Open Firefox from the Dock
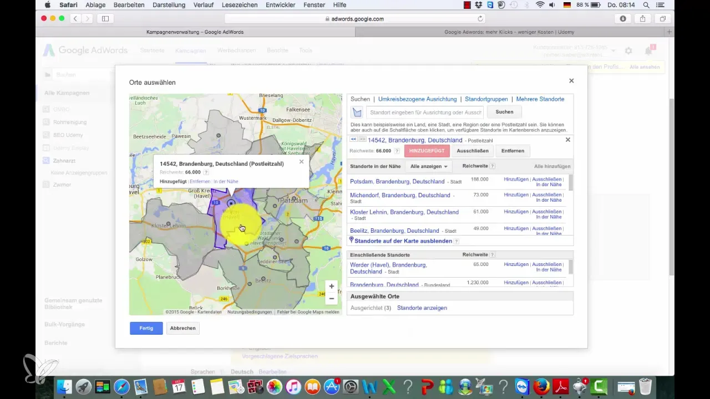Screen dimensions: 710x399 pyautogui.click(x=541, y=386)
